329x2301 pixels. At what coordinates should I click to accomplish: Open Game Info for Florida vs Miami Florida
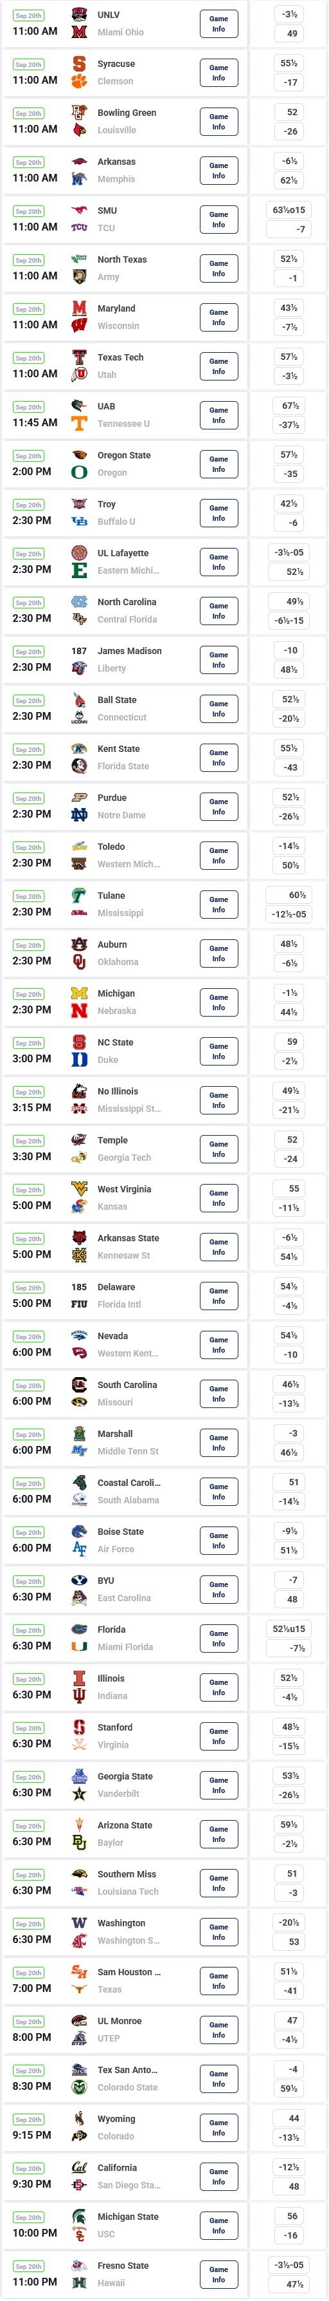click(218, 1639)
